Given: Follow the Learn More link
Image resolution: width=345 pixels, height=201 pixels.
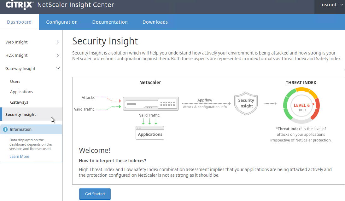Looking at the screenshot, I should (x=19, y=156).
